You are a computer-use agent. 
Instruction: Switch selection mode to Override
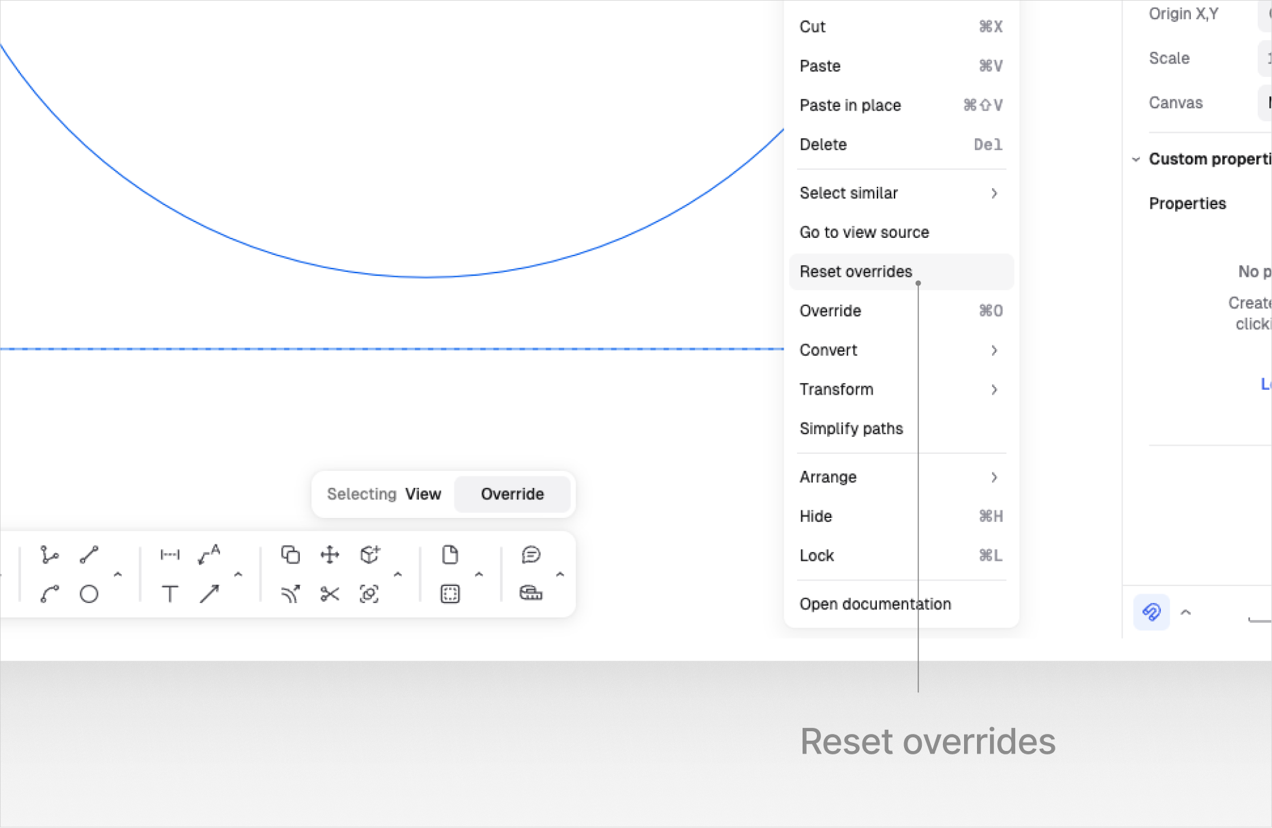(512, 494)
